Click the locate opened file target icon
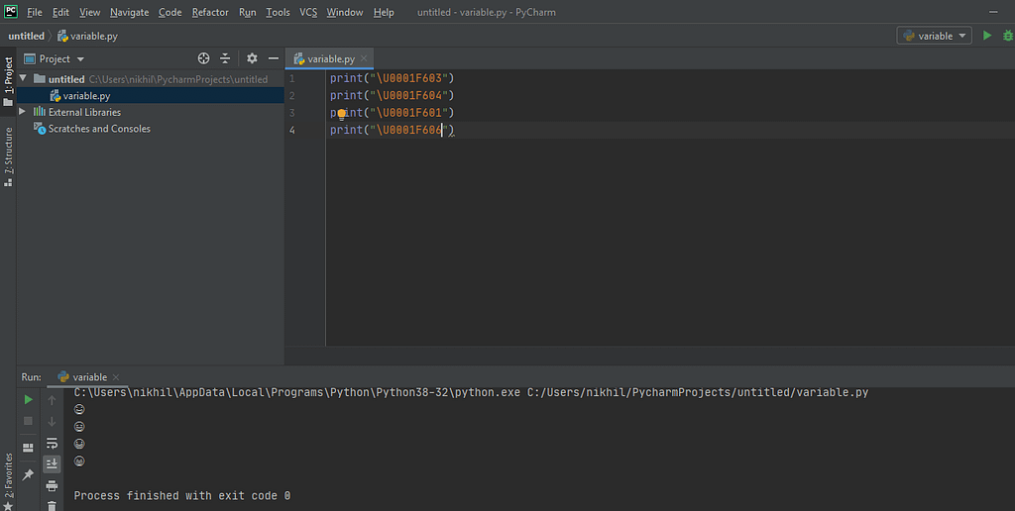This screenshot has height=511, width=1015. point(203,58)
